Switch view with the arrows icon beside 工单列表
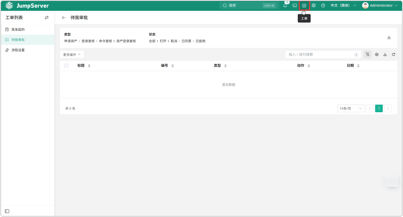This screenshot has height=217, width=403. pos(46,18)
